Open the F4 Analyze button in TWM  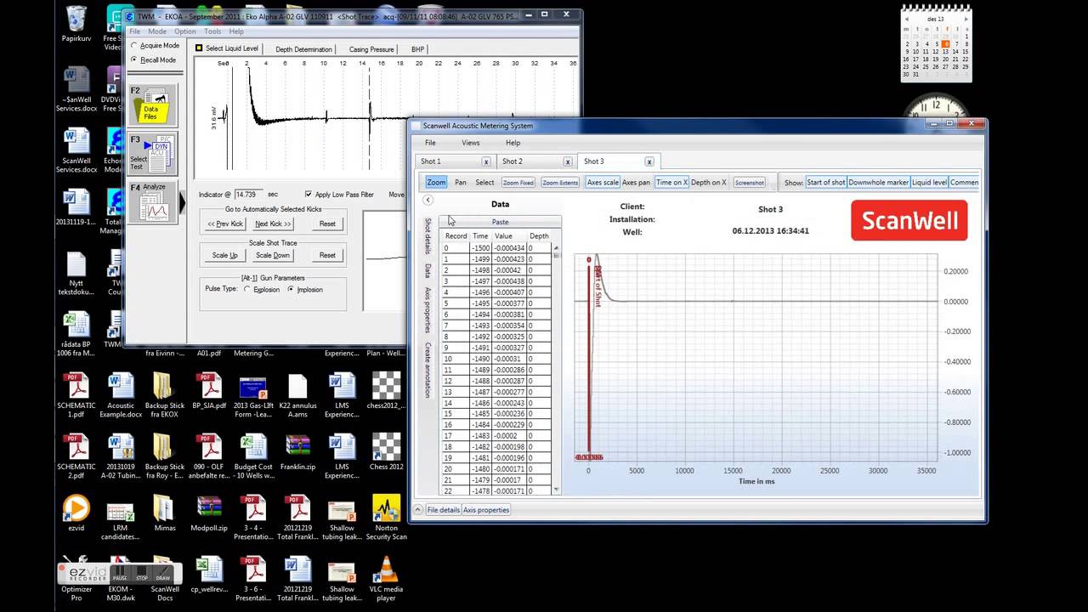pyautogui.click(x=153, y=202)
